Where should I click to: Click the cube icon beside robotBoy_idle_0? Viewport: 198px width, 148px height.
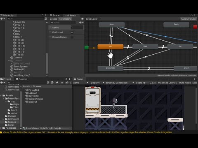tap(12, 75)
